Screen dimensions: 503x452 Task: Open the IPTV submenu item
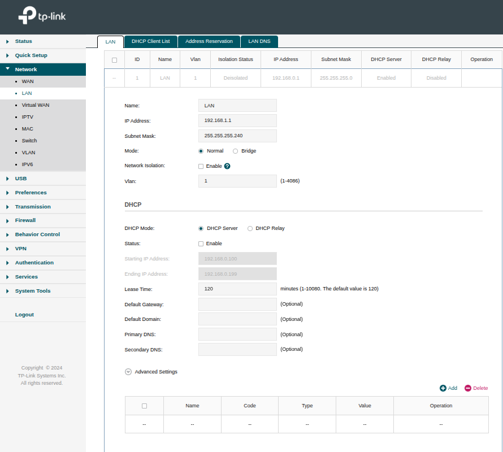[x=43, y=117]
